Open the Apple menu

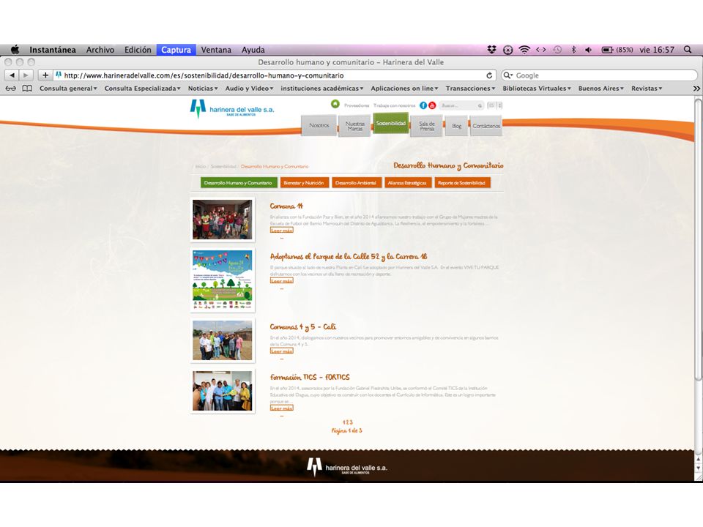(15, 49)
